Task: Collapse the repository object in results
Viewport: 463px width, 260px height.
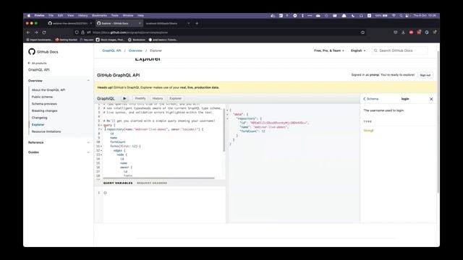Action: coord(227,118)
